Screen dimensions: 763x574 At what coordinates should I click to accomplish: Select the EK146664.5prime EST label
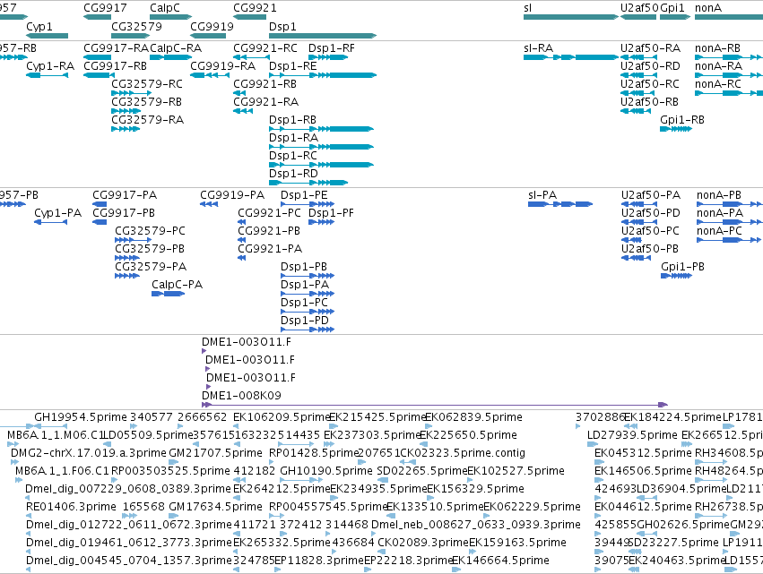pyautogui.click(x=500, y=561)
